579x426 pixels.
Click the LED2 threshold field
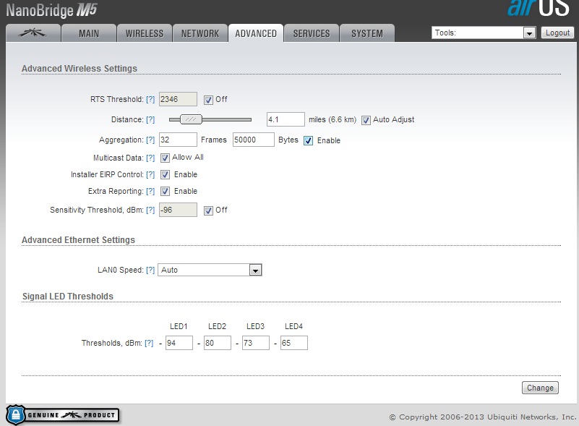coord(218,343)
